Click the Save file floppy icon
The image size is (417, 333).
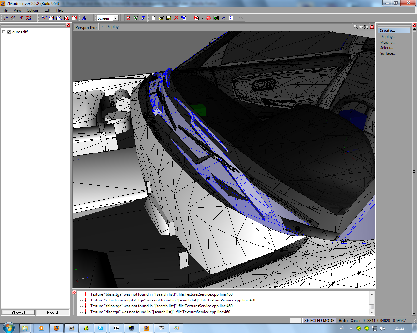169,18
